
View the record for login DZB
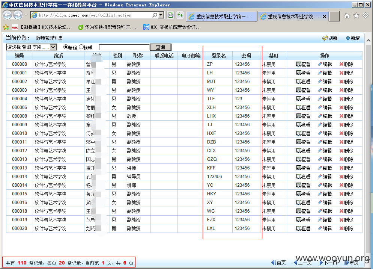click(x=303, y=142)
